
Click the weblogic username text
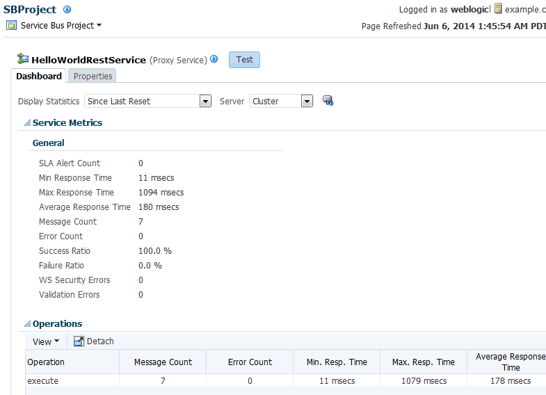tap(469, 10)
